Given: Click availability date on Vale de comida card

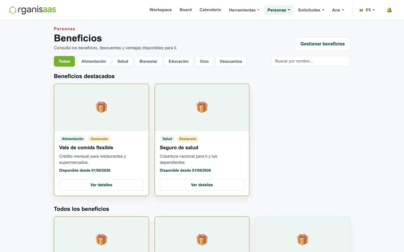Looking at the screenshot, I should pos(85,170).
